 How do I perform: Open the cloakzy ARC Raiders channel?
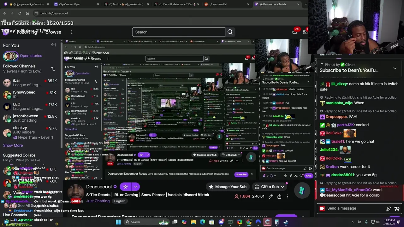(x=31, y=132)
